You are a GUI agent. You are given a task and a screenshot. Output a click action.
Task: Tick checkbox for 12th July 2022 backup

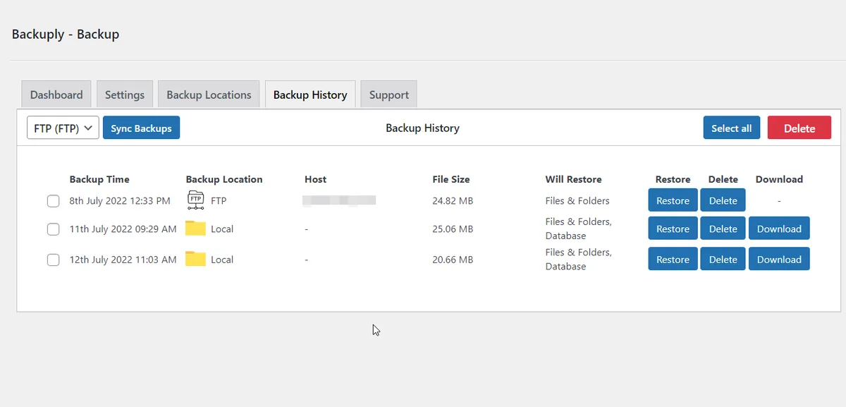point(53,260)
